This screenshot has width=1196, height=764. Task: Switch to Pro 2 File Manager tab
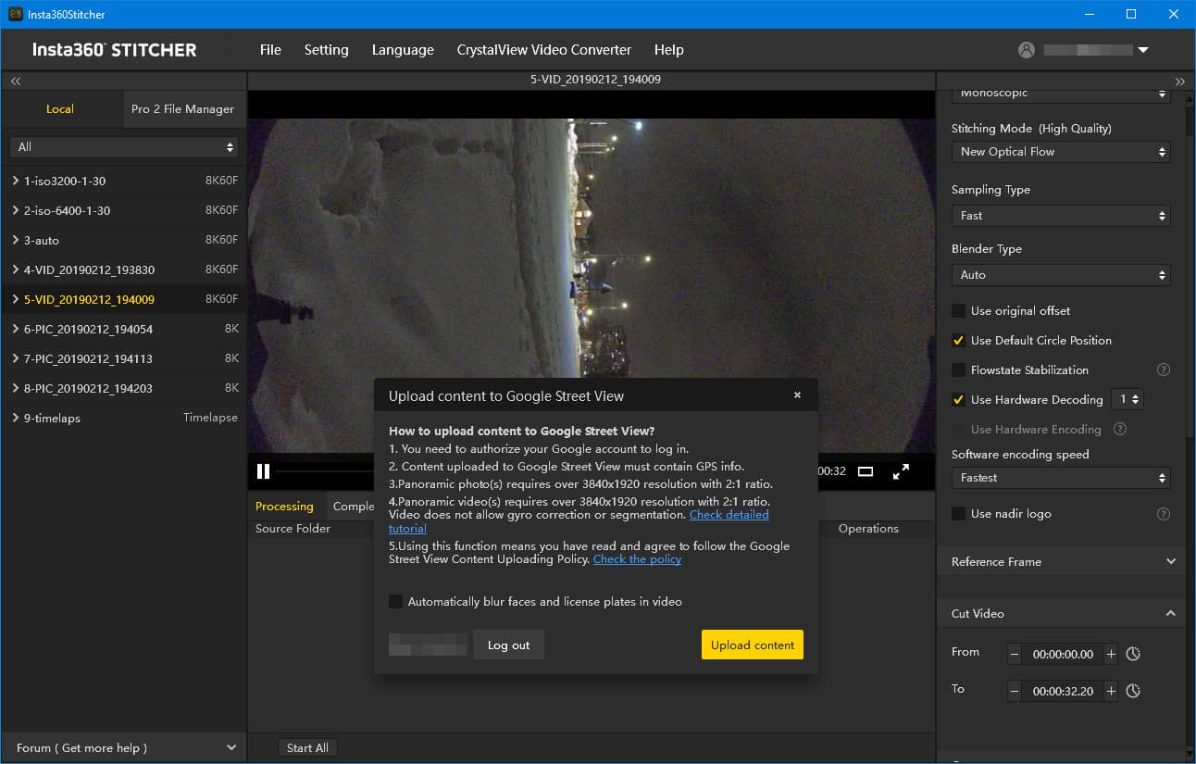[x=182, y=109]
